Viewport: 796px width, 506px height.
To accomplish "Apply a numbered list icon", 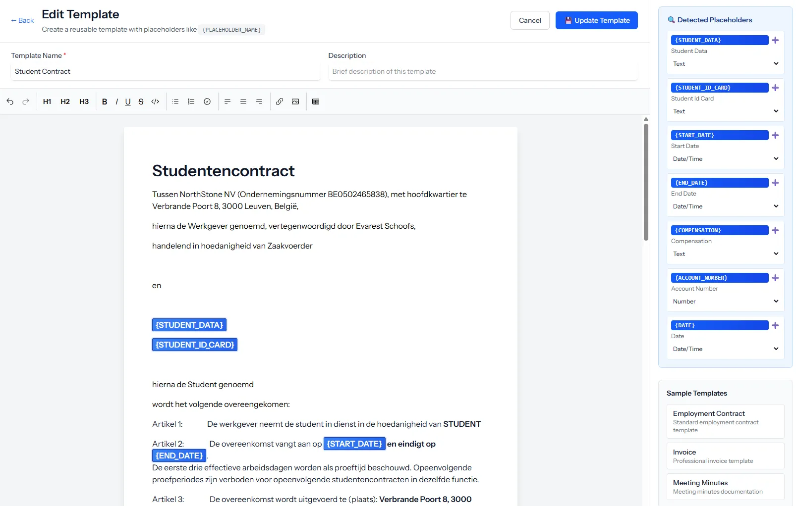I will click(x=191, y=101).
